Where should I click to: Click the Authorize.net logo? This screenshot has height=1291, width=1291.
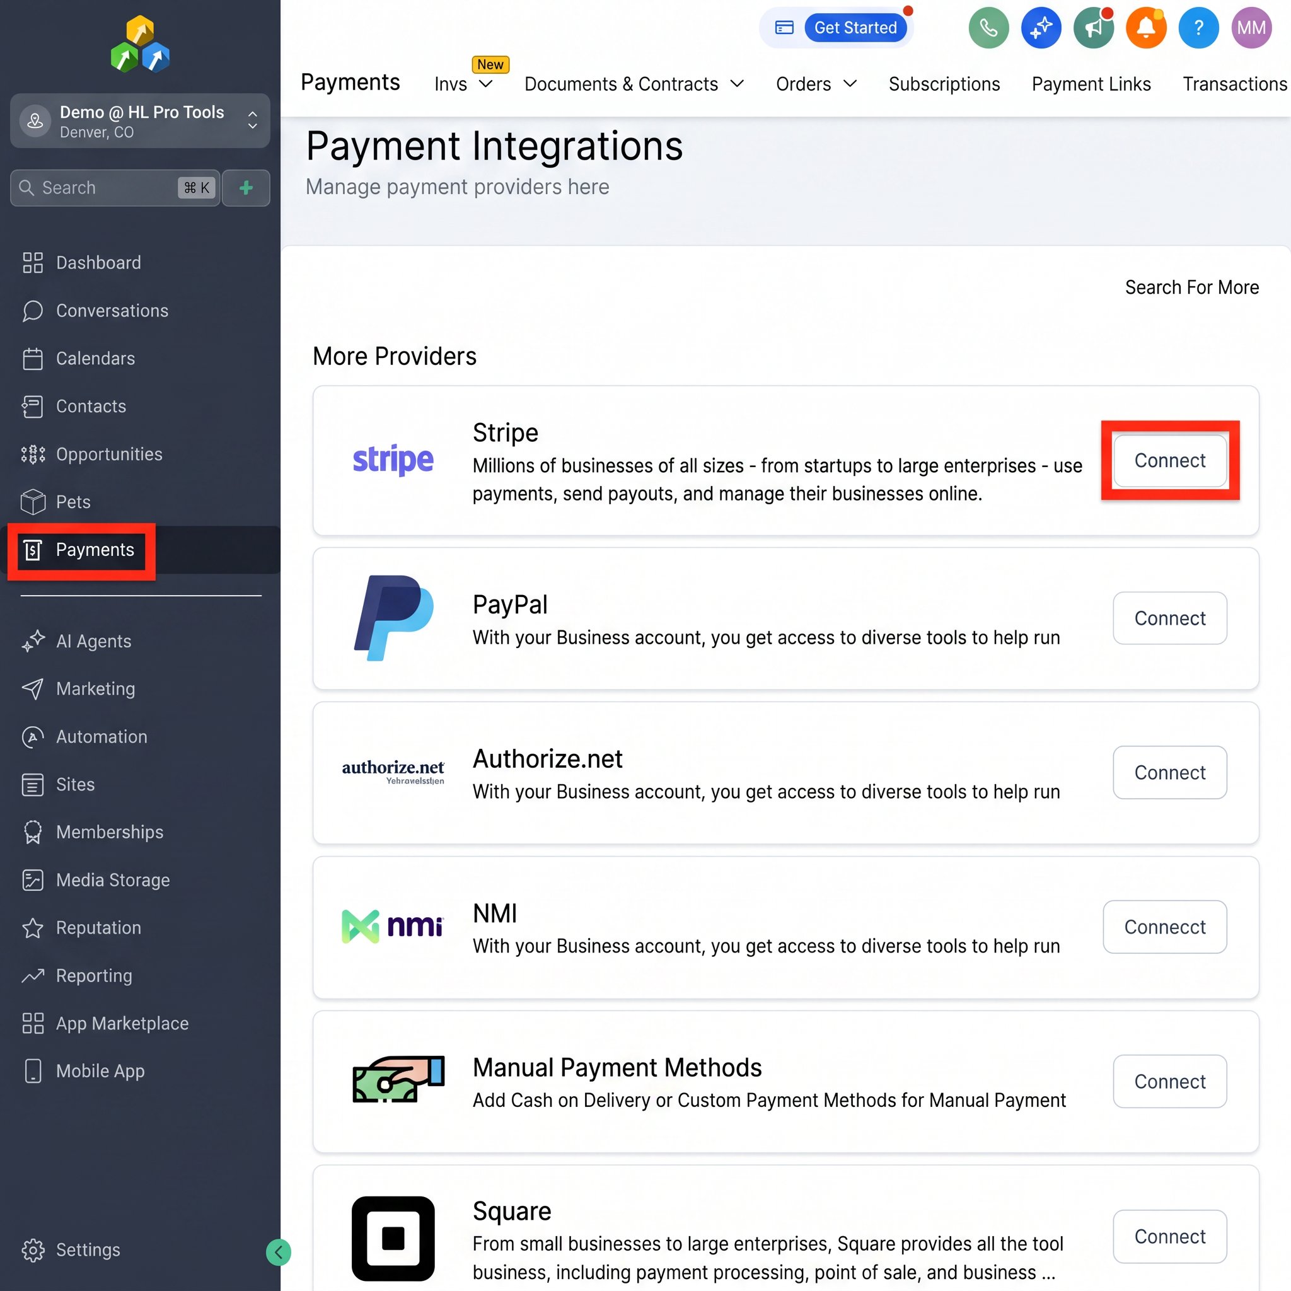click(x=393, y=771)
